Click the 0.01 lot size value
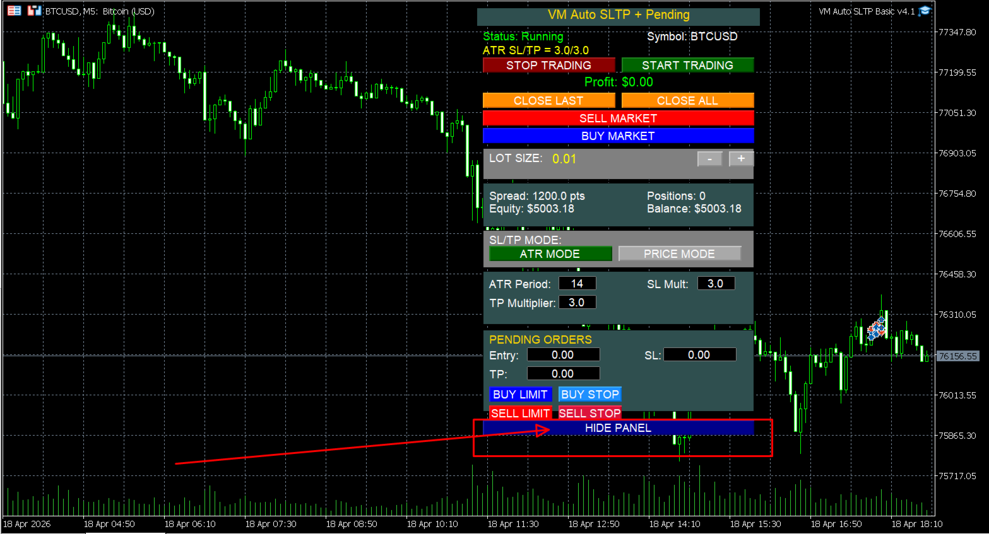The height and width of the screenshot is (534, 989). 564,159
